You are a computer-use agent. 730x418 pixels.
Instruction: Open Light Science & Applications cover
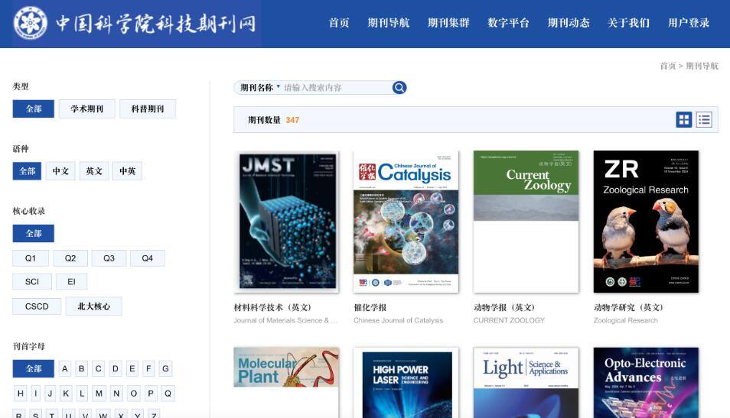click(526, 382)
